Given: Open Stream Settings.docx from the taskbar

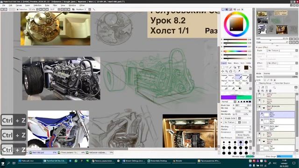Looking at the screenshot, I should [134, 161].
